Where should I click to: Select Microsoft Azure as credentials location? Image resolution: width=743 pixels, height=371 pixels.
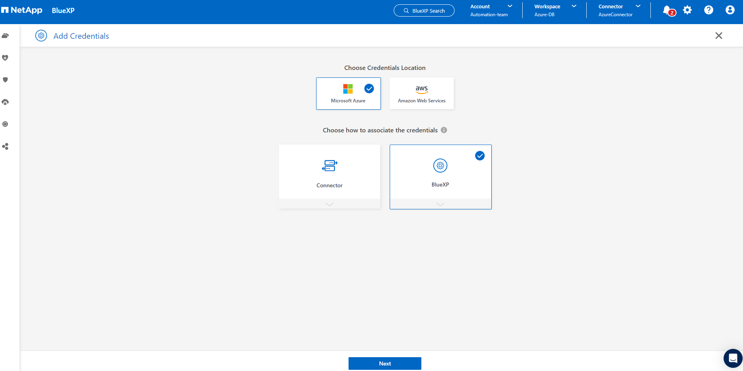click(349, 94)
